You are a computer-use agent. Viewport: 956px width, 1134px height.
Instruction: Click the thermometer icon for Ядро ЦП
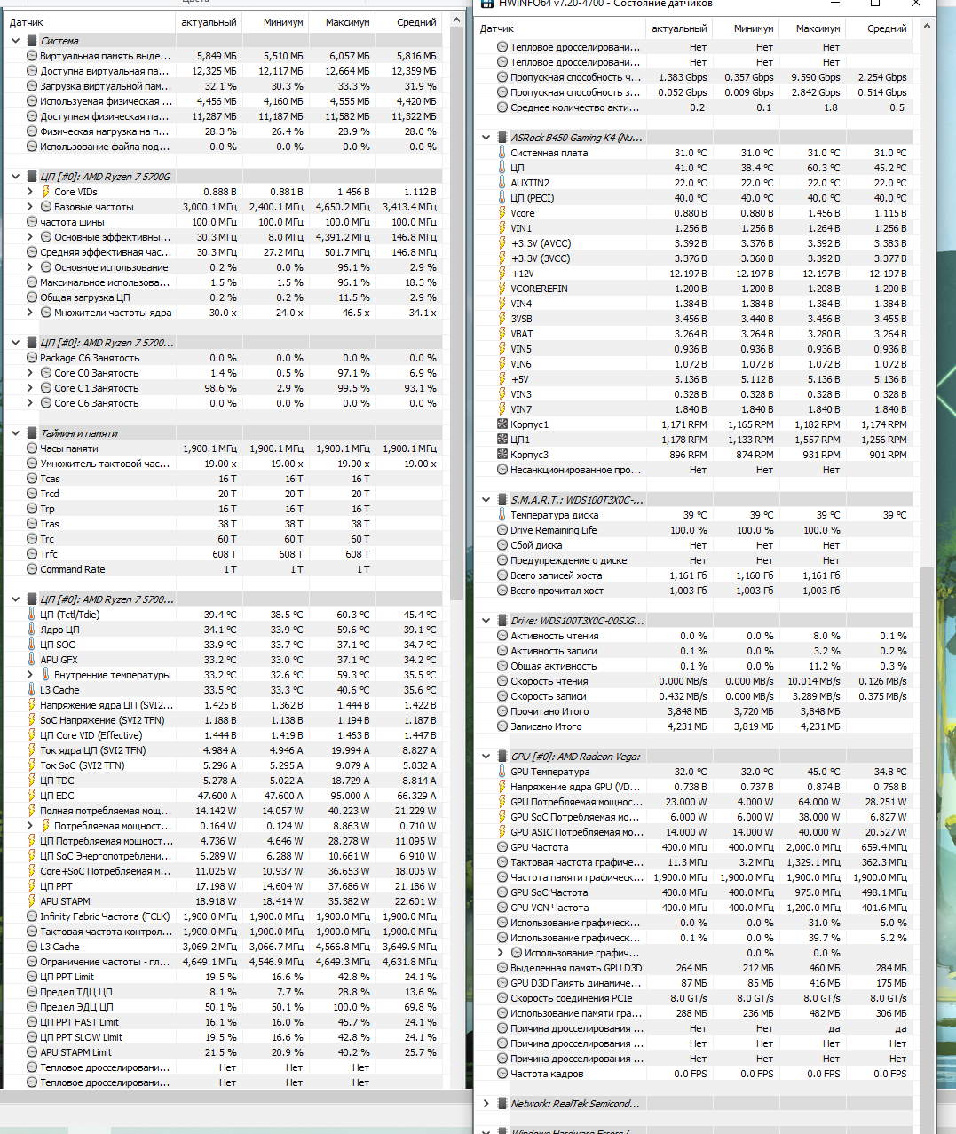pyautogui.click(x=32, y=630)
